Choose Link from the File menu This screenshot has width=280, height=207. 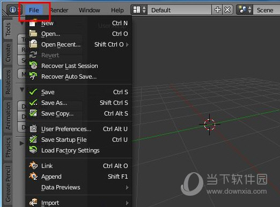pos(79,166)
